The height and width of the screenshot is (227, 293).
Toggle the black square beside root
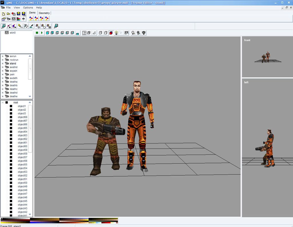(x=7, y=102)
